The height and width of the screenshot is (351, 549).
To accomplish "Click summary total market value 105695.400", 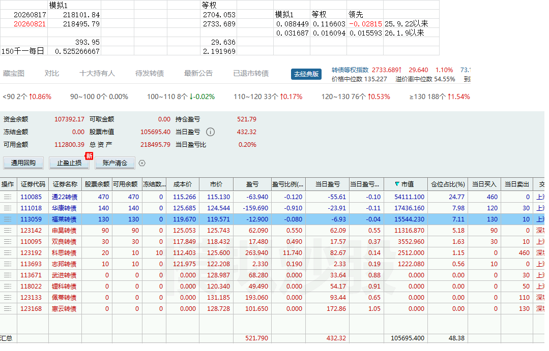I will click(x=407, y=338).
